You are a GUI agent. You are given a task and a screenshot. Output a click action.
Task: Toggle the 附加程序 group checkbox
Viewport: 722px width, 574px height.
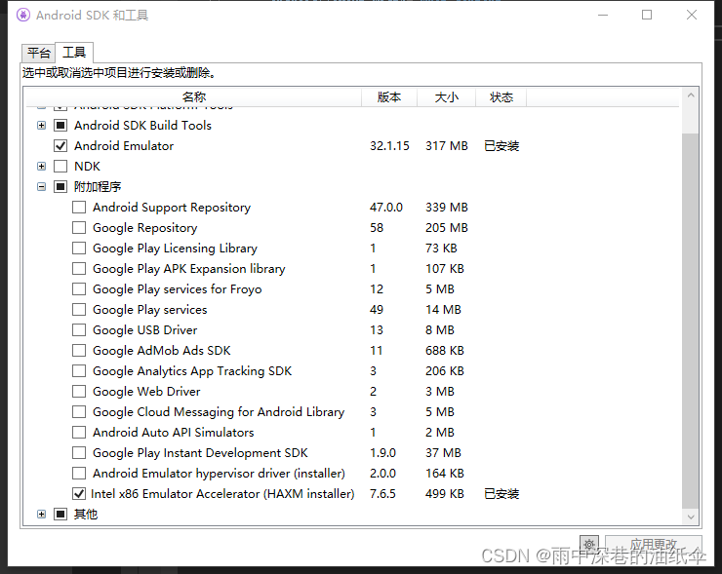click(x=60, y=187)
